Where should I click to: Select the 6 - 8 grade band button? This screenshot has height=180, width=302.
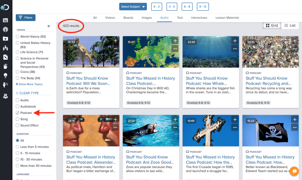point(187,7)
